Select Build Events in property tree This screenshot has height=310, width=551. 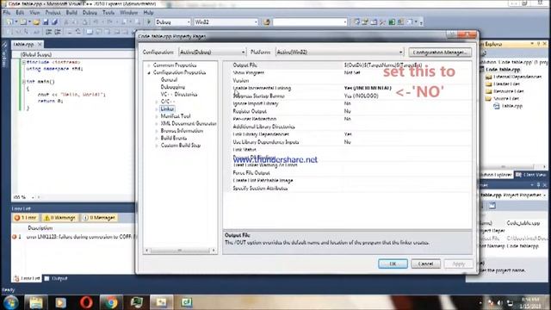174,138
